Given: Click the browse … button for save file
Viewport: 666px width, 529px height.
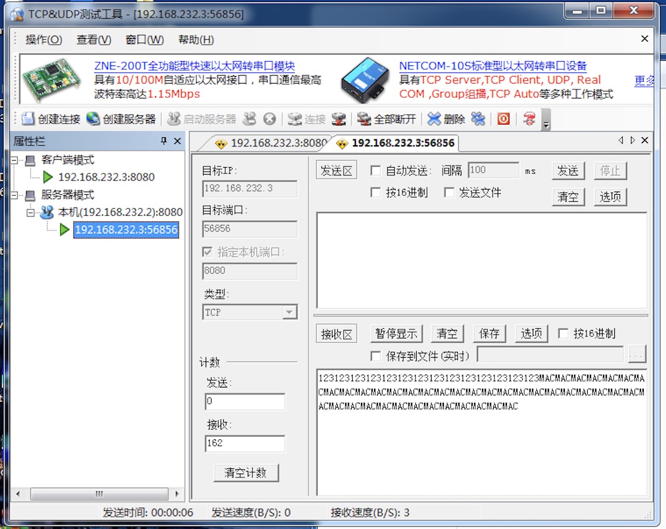Looking at the screenshot, I should tap(637, 354).
